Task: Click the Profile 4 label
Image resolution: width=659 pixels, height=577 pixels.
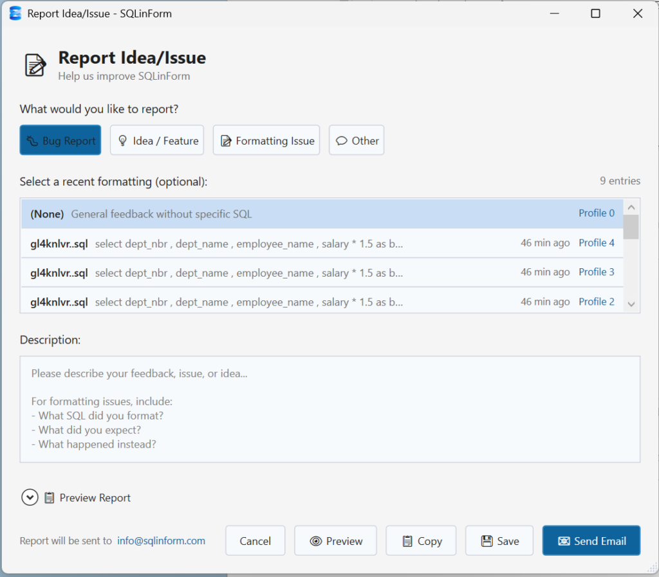Action: pos(597,243)
